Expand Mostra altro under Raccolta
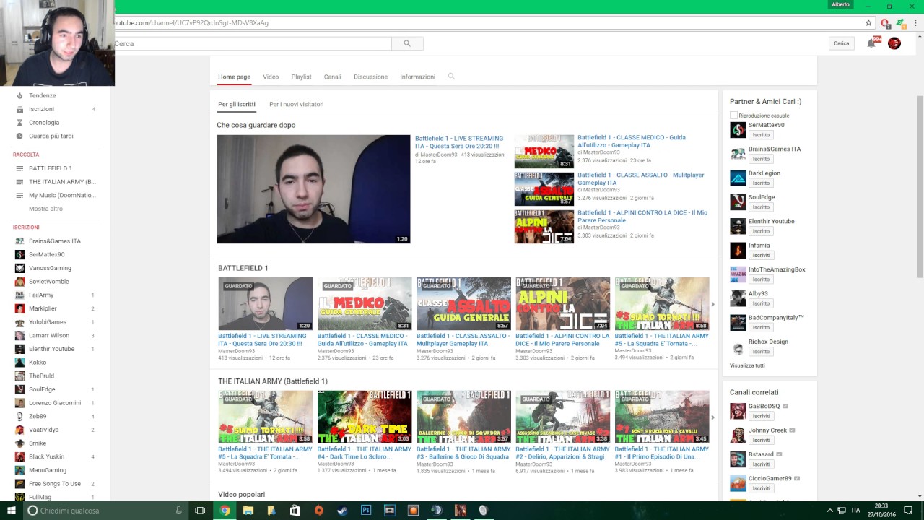This screenshot has height=520, width=924. 45,209
